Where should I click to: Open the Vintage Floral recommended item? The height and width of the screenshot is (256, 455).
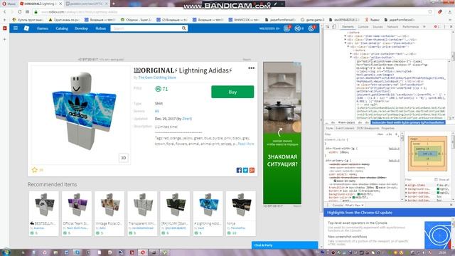[x=109, y=213]
